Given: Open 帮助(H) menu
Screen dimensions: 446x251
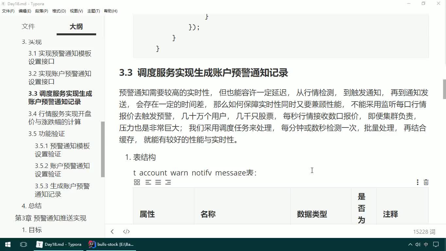Looking at the screenshot, I should tap(111, 11).
